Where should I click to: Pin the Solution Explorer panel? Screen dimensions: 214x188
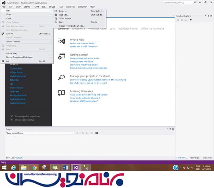pyautogui.click(x=208, y=16)
